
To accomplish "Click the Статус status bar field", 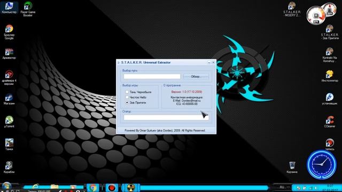I will click(x=166, y=117).
